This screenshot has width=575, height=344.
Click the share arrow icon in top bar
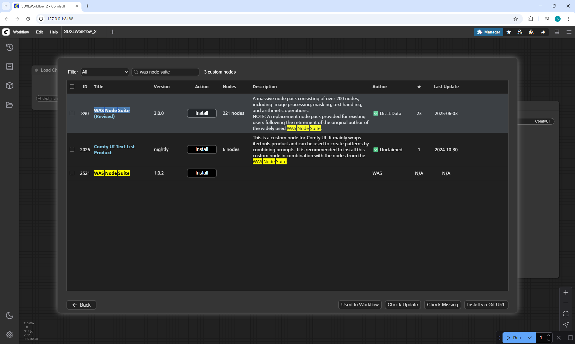pos(543,32)
